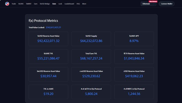Viewport: 182px width, 103px height.
Task: Click the TVL in AAVE value $19.20
Action: [x=48, y=94]
